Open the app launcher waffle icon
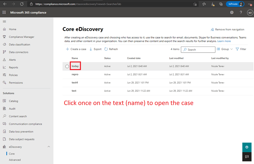The height and width of the screenshot is (164, 254). (4, 13)
